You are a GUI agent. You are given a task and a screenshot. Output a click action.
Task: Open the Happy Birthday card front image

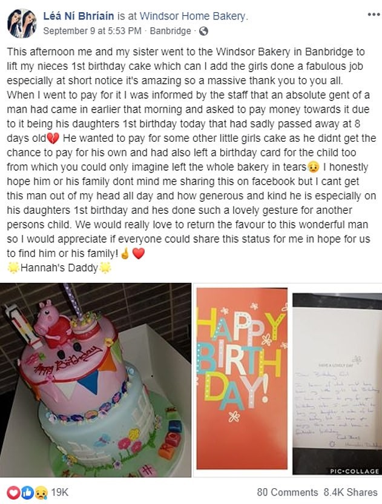pos(242,379)
